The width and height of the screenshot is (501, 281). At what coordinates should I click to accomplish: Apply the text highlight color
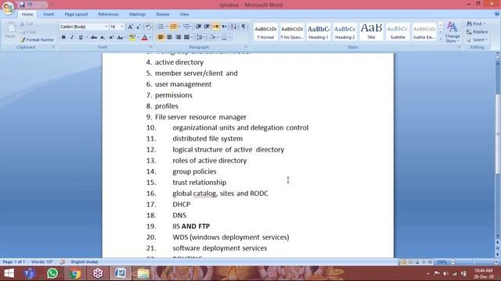[132, 37]
